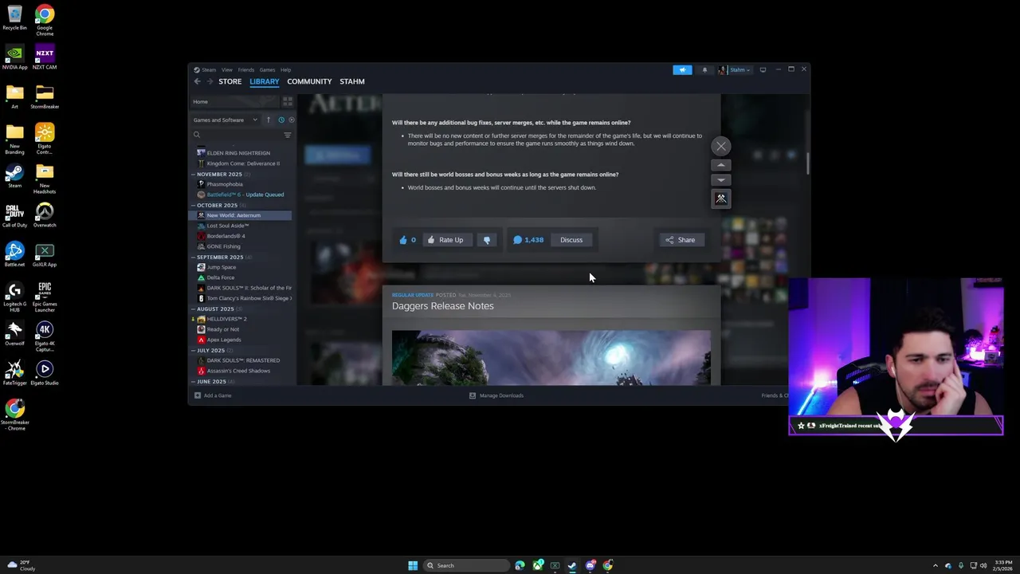Image resolution: width=1020 pixels, height=574 pixels.
Task: Open Google Chrome desktop icon
Action: click(45, 20)
